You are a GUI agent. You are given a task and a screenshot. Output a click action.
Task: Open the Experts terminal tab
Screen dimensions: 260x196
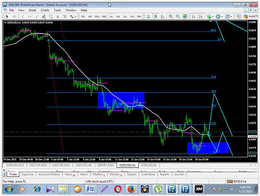(164, 174)
